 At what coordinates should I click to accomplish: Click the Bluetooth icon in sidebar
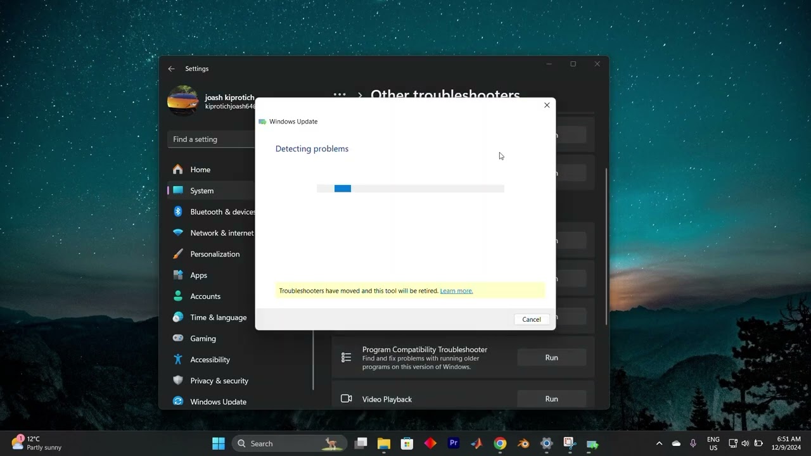point(178,212)
